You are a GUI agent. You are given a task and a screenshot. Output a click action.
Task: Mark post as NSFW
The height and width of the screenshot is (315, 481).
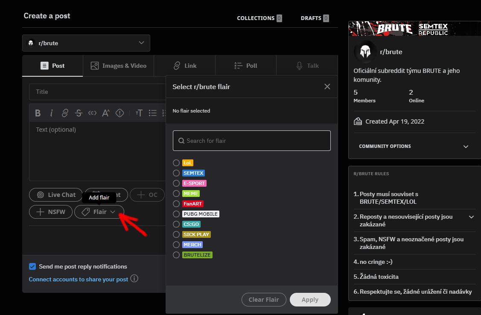point(51,212)
